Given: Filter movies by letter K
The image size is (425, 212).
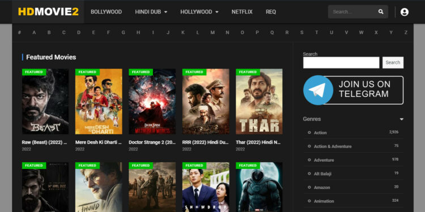Looking at the screenshot, I should tap(183, 32).
